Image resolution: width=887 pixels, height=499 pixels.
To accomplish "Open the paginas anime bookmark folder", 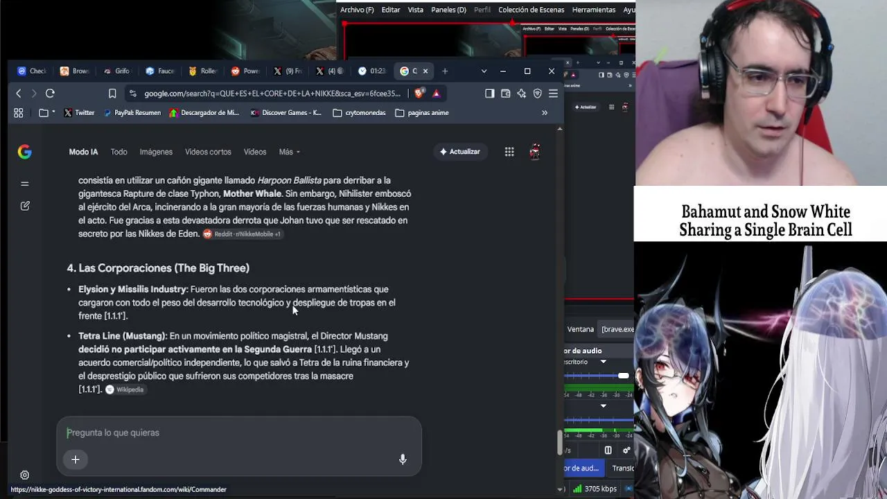I will (x=422, y=113).
